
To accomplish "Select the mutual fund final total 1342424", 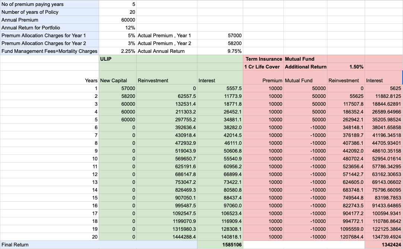I will (384, 245).
